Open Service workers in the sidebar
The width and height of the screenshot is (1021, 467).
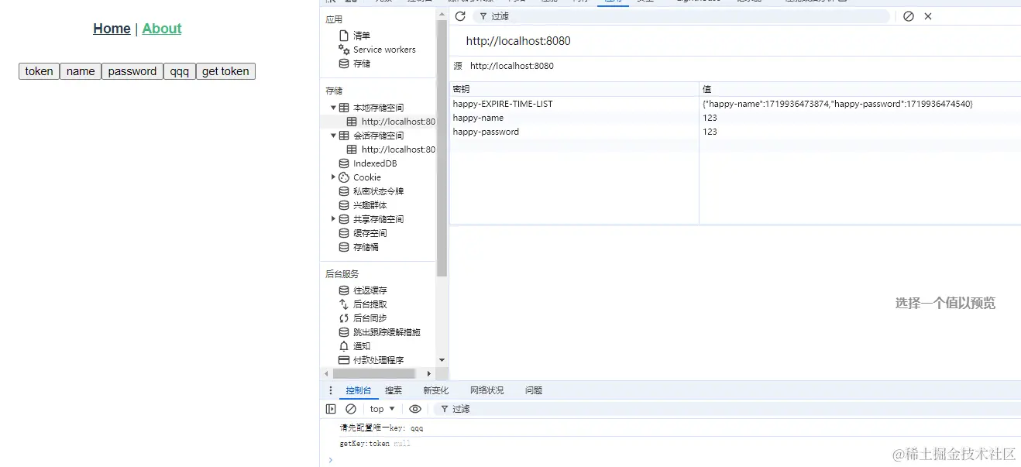click(x=384, y=50)
